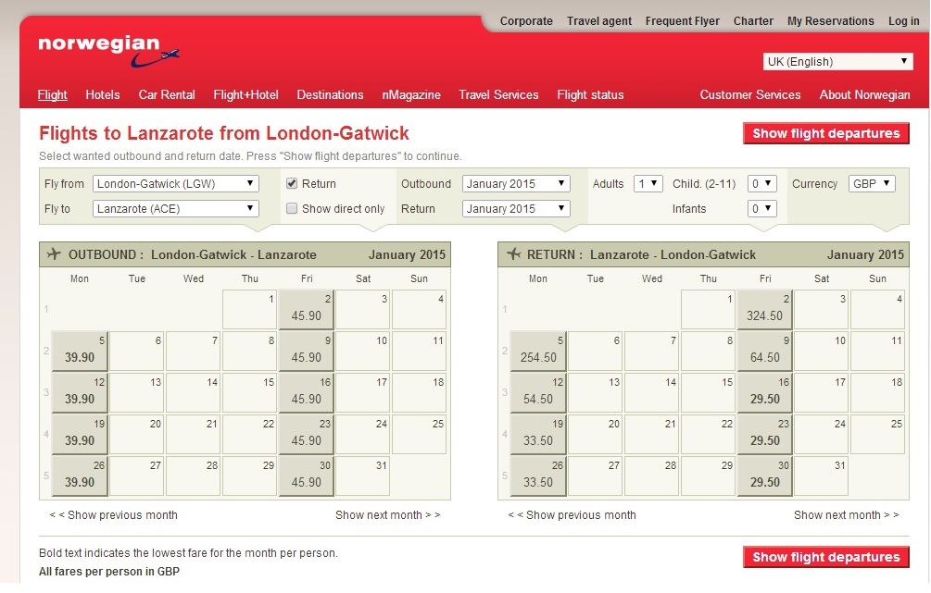
Task: Change the Currency GBP dropdown
Action: pyautogui.click(x=872, y=184)
